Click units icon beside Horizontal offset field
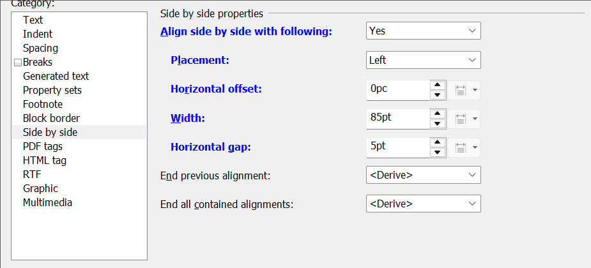The width and height of the screenshot is (591, 268). [x=464, y=90]
